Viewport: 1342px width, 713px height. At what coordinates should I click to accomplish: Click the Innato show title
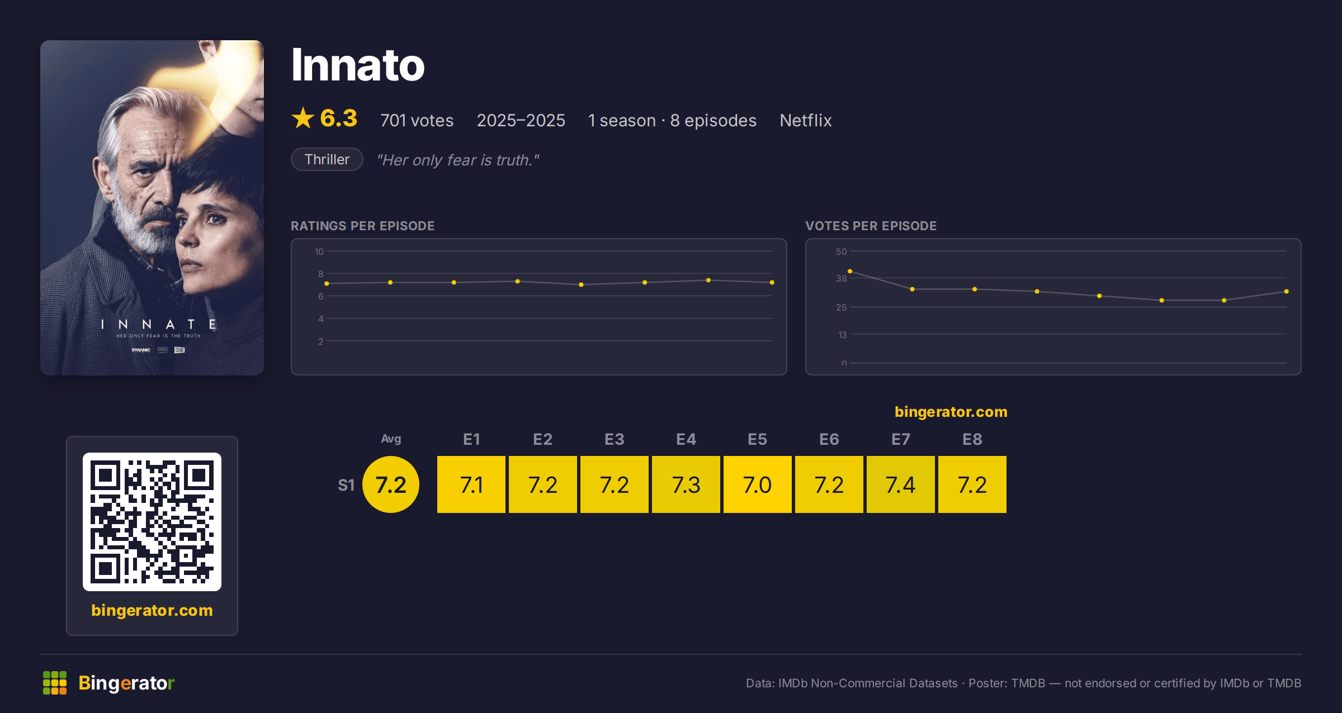[x=358, y=65]
